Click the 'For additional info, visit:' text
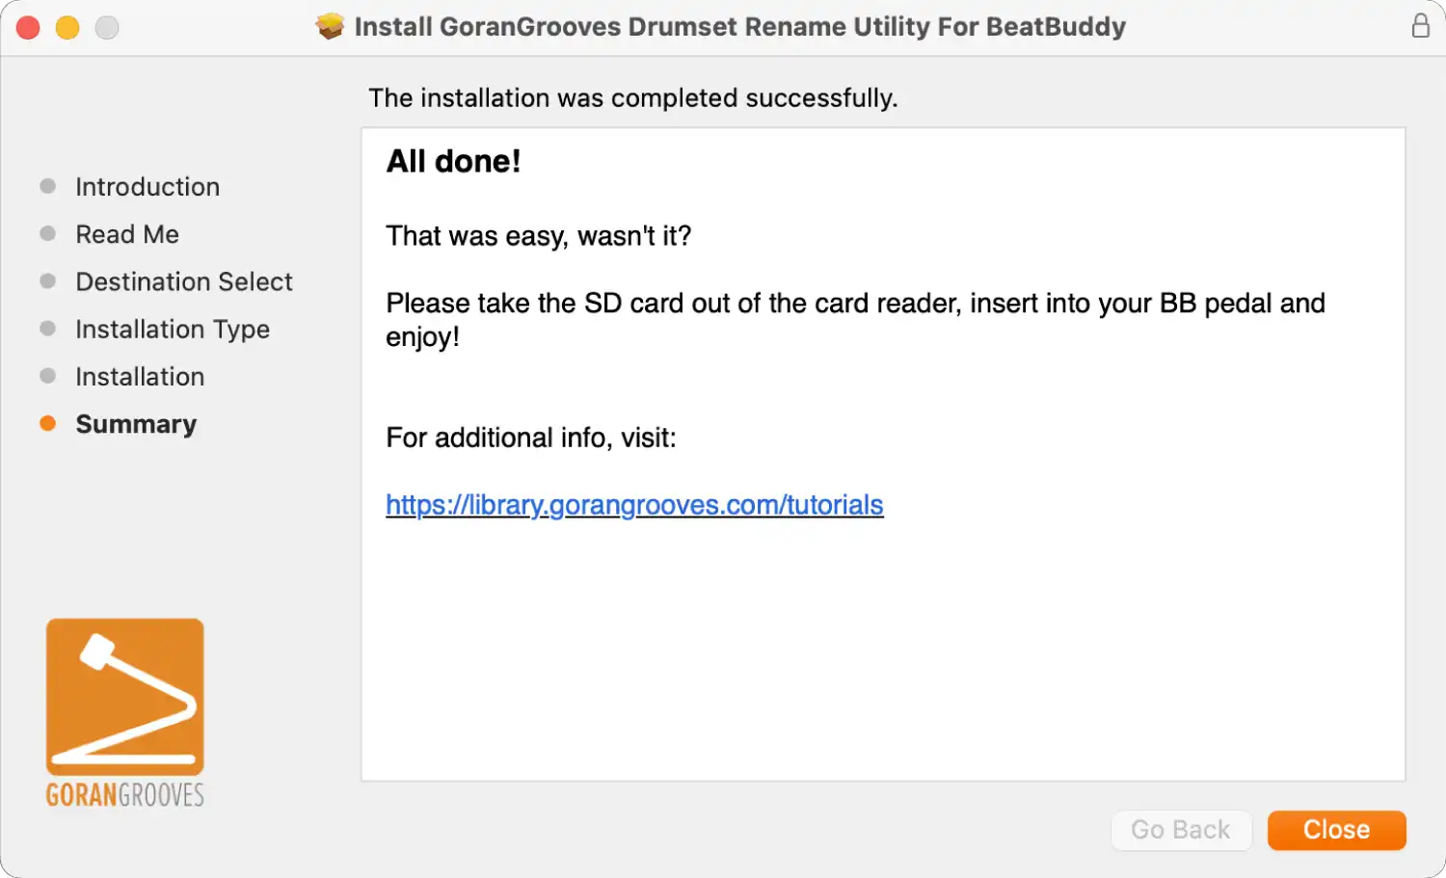1446x878 pixels. click(x=531, y=439)
